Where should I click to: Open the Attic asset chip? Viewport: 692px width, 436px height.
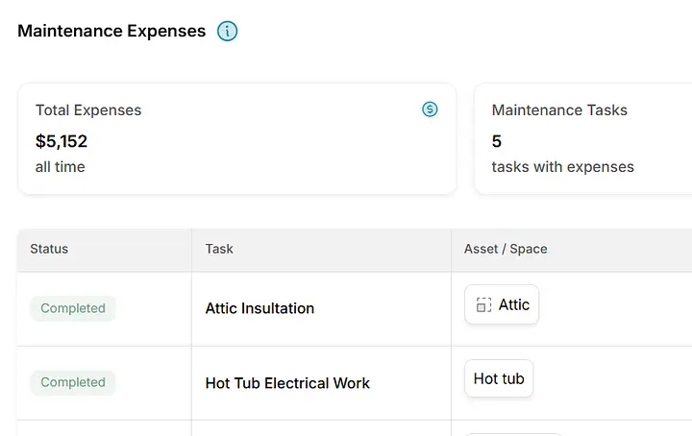pyautogui.click(x=502, y=305)
